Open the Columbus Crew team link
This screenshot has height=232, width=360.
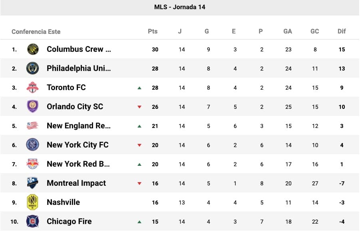click(x=79, y=49)
